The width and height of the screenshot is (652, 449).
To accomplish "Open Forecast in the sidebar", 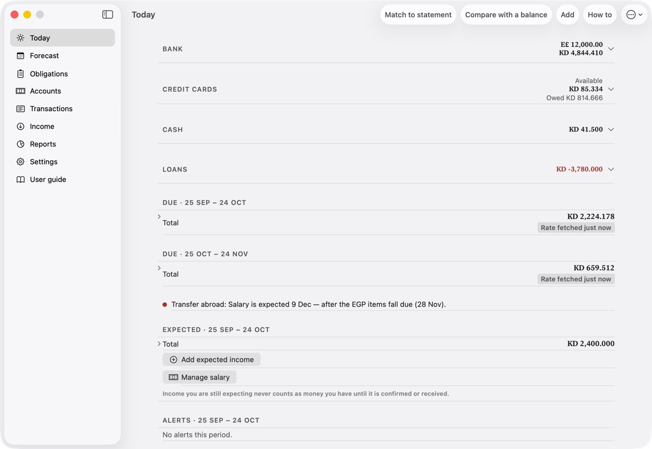I will pos(62,56).
